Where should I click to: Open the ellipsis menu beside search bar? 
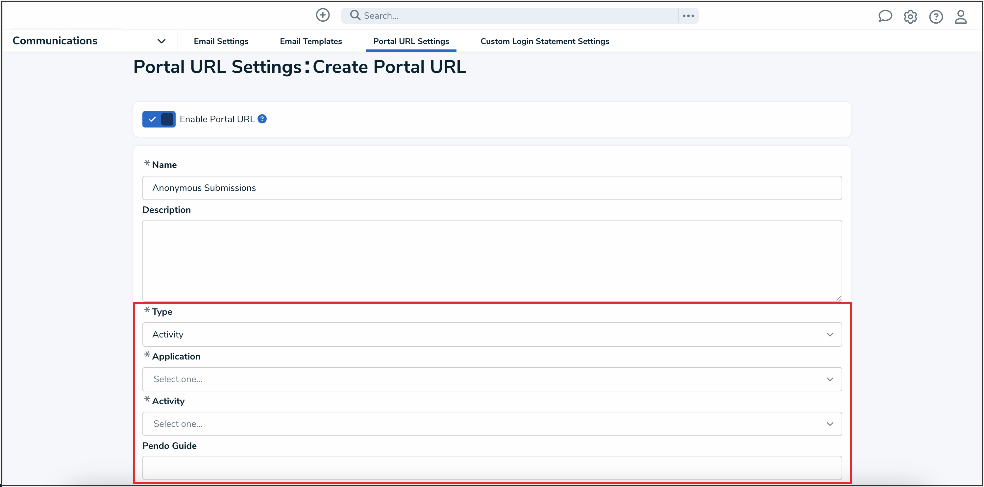688,16
